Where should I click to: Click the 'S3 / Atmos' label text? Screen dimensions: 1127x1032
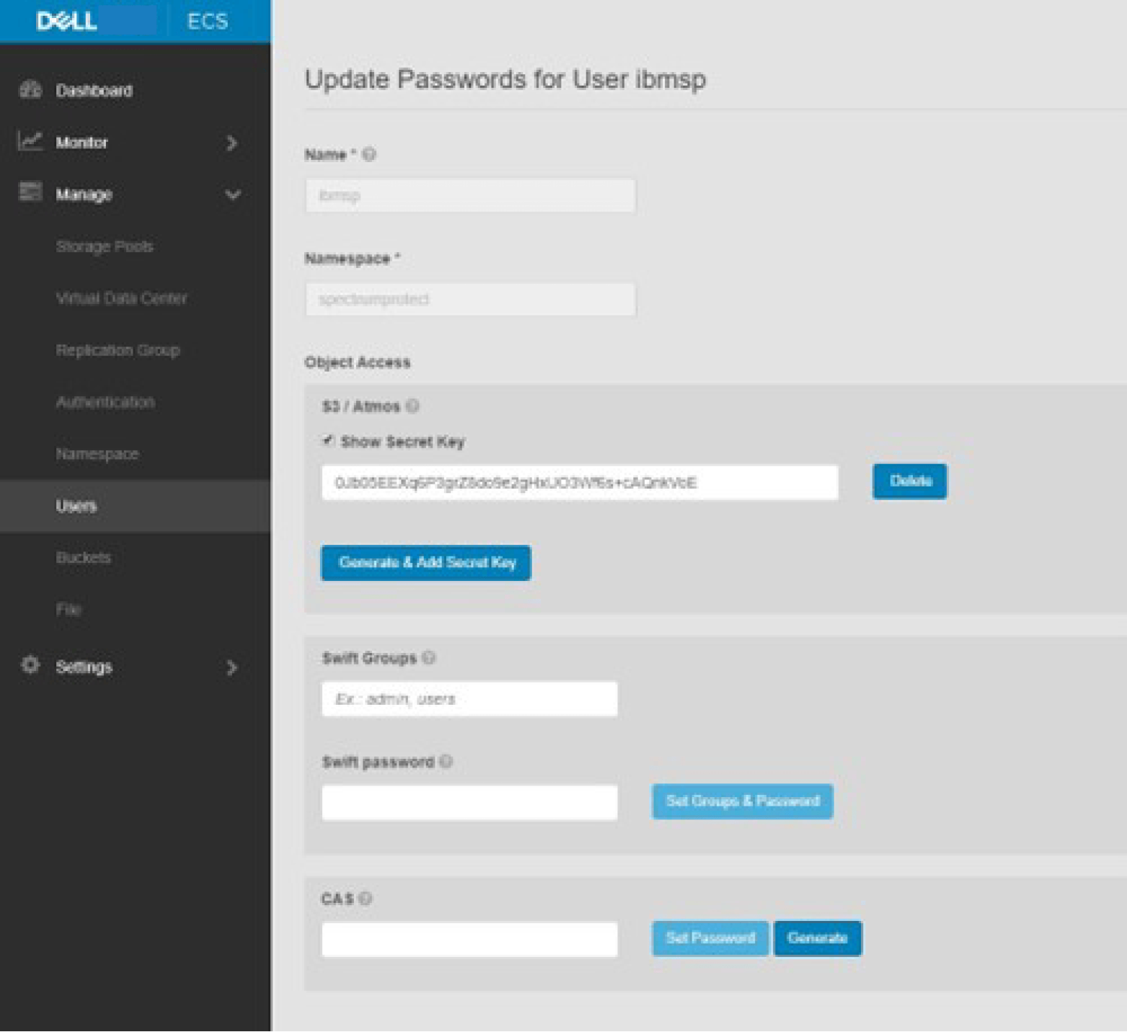point(361,406)
